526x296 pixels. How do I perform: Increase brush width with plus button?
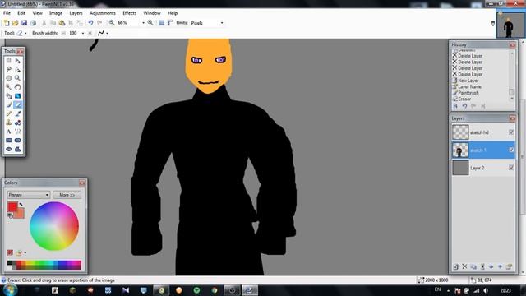[x=90, y=33]
